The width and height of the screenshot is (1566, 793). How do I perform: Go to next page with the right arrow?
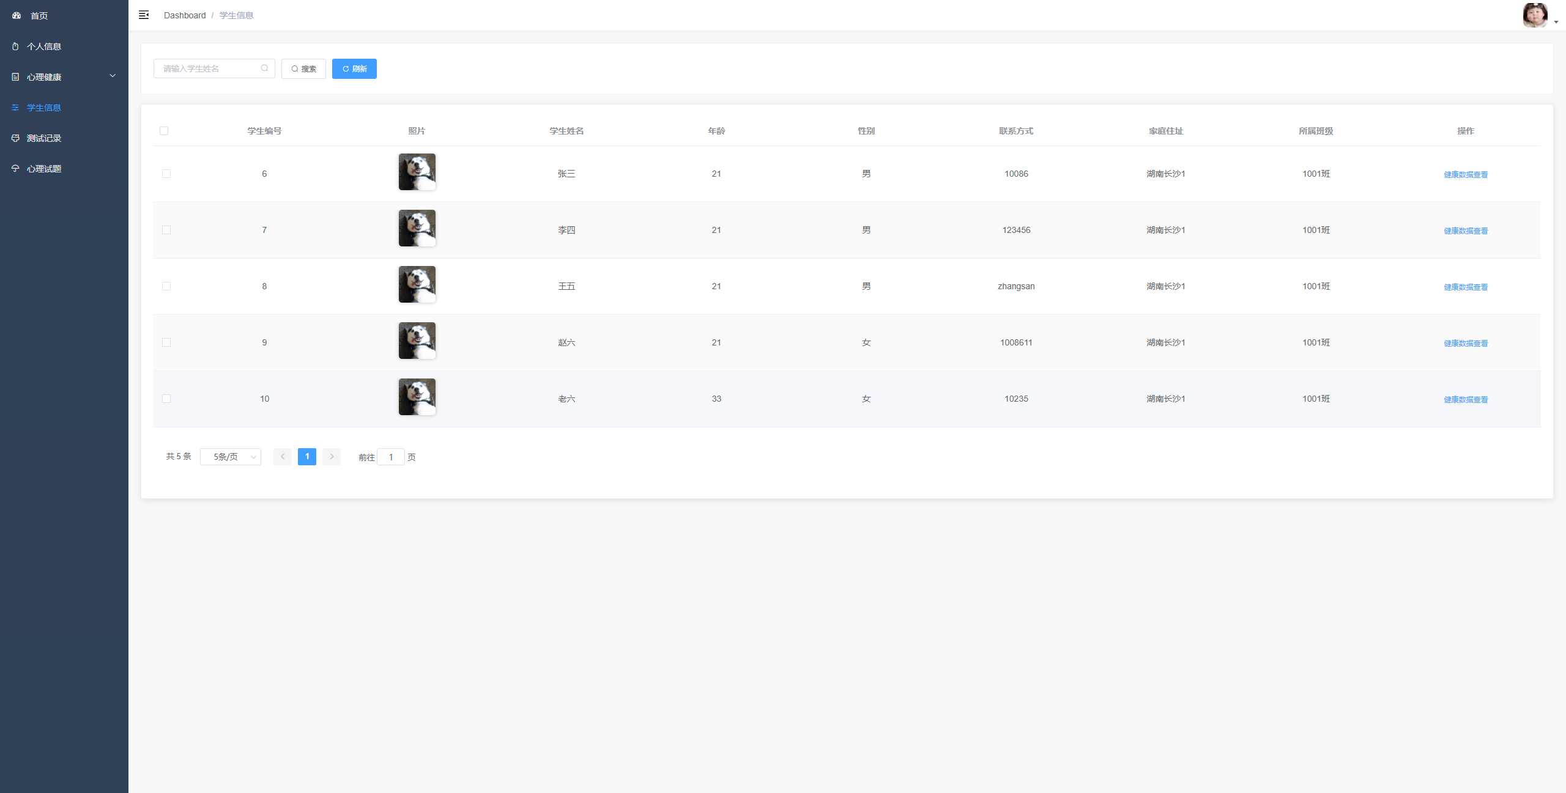point(332,456)
